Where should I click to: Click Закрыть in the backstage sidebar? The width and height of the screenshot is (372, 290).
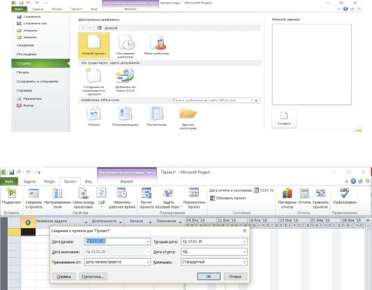[x=27, y=37]
